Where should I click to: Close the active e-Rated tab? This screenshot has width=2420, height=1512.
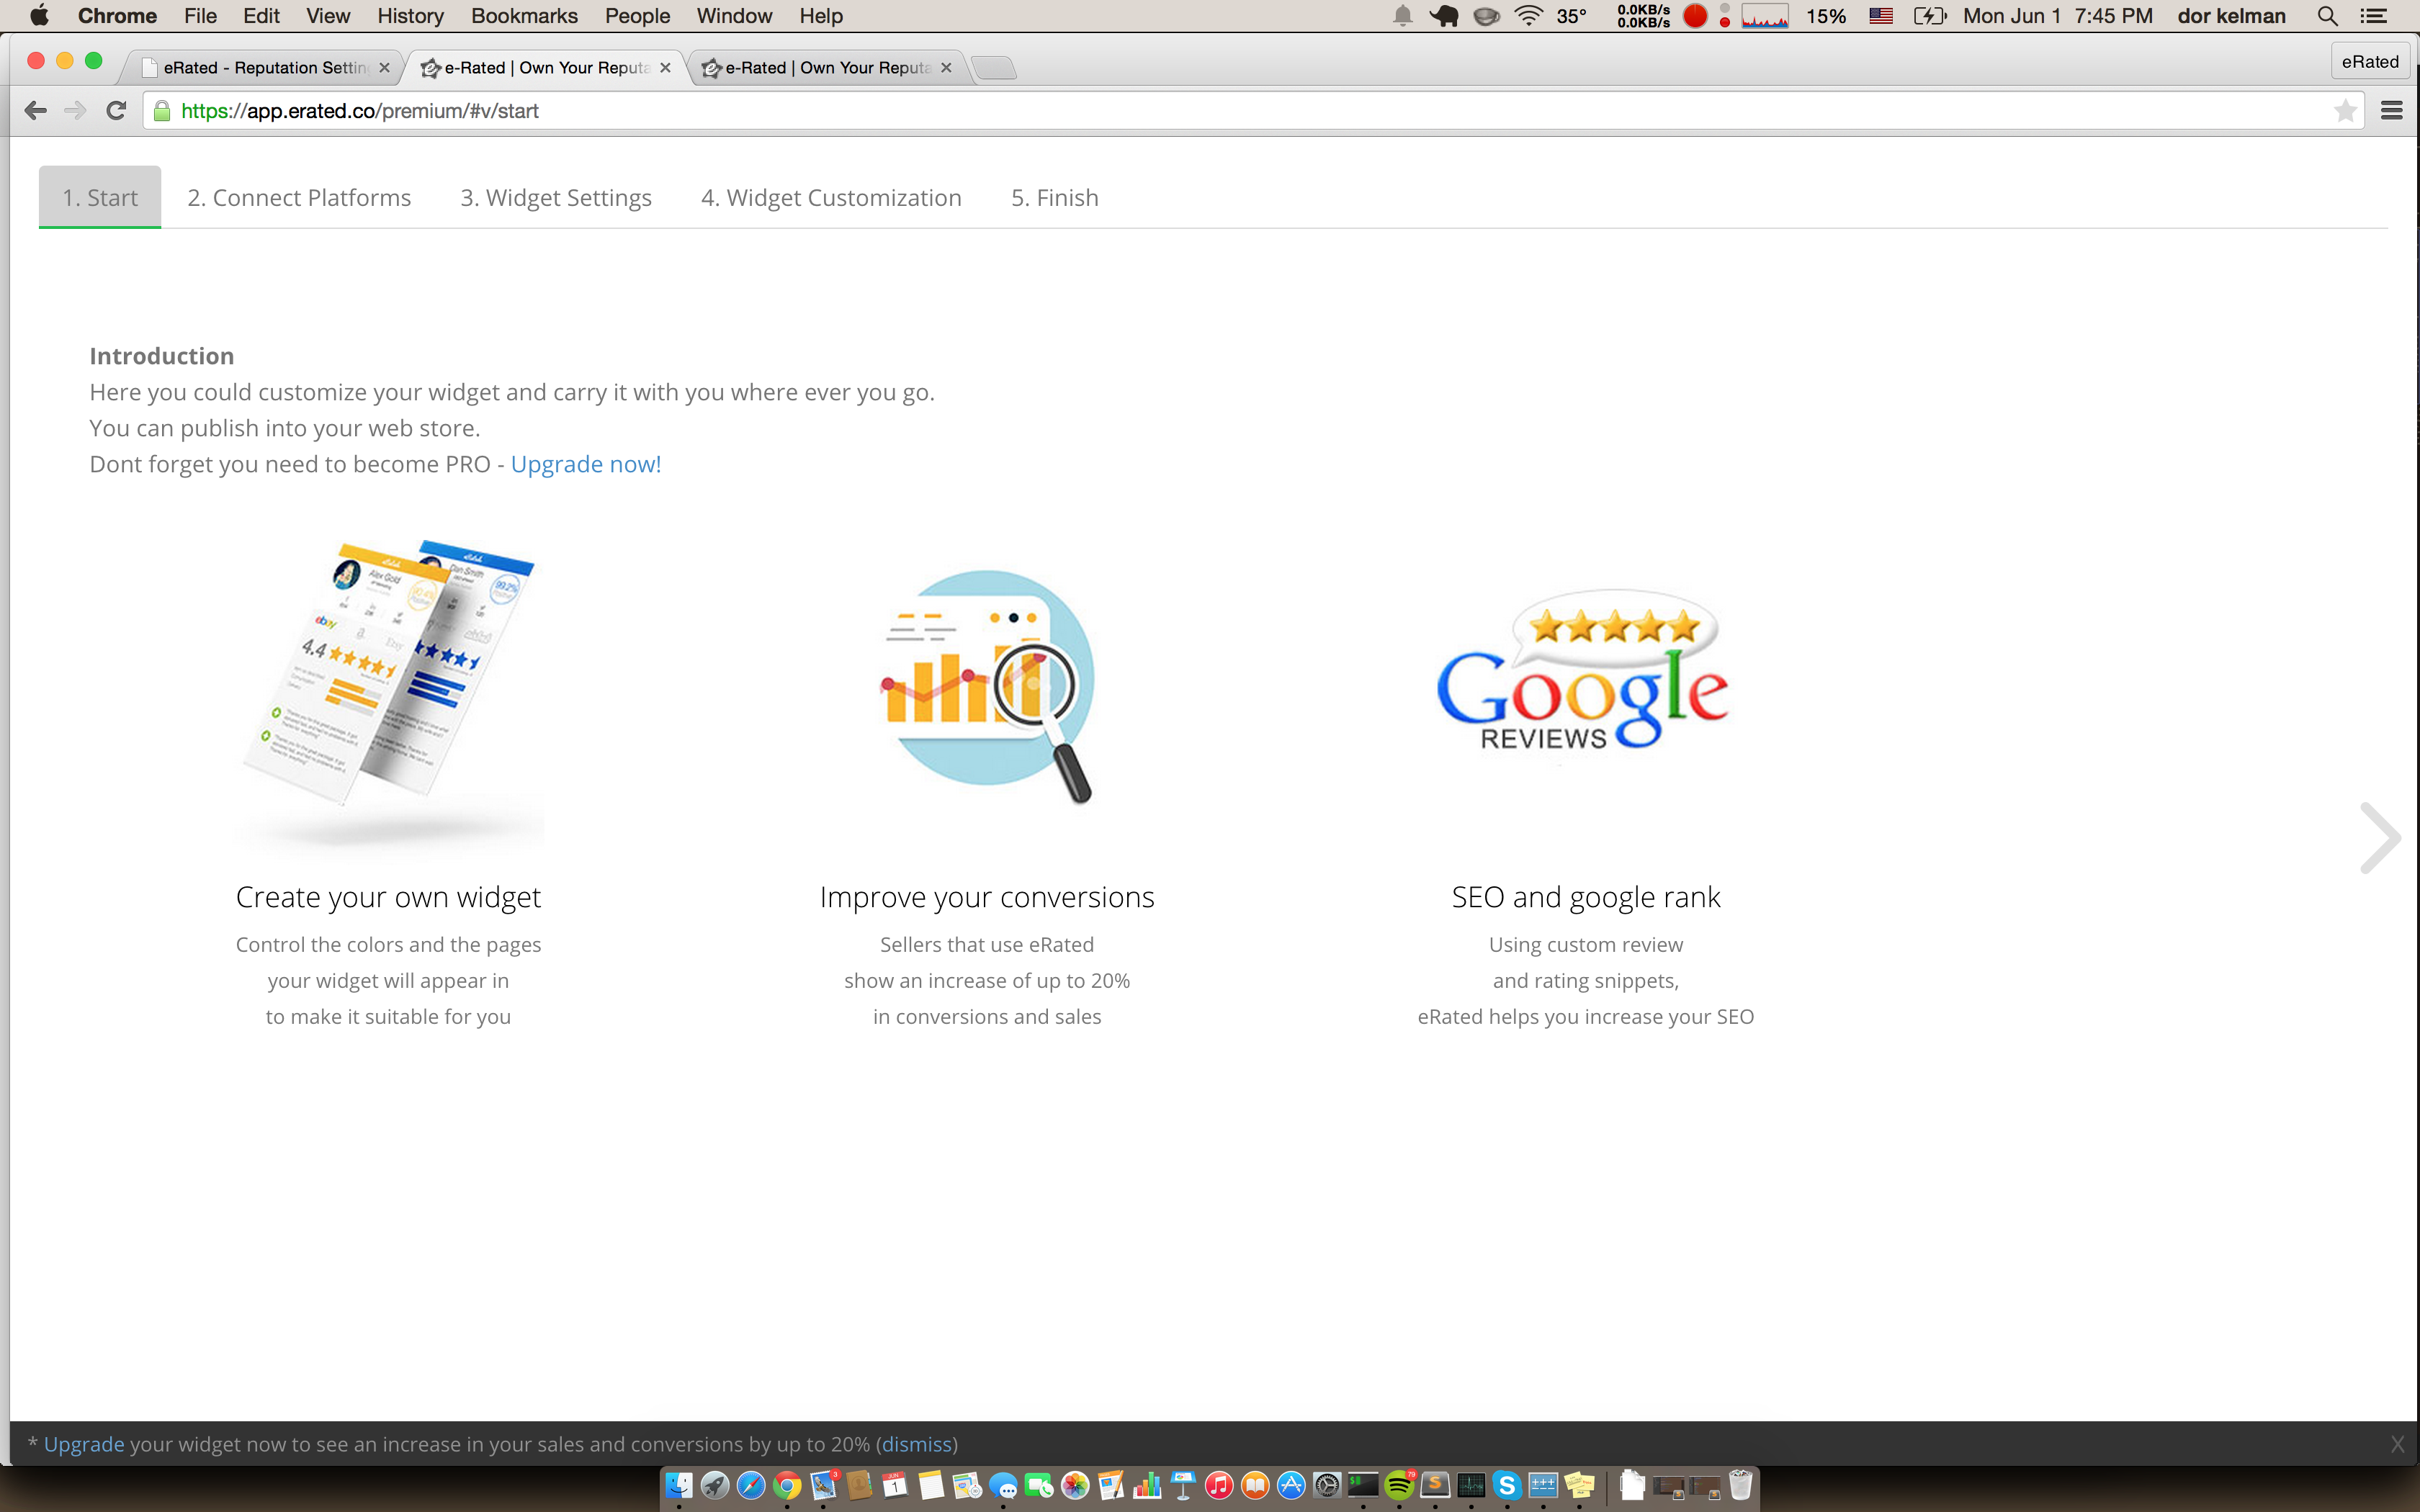666,67
